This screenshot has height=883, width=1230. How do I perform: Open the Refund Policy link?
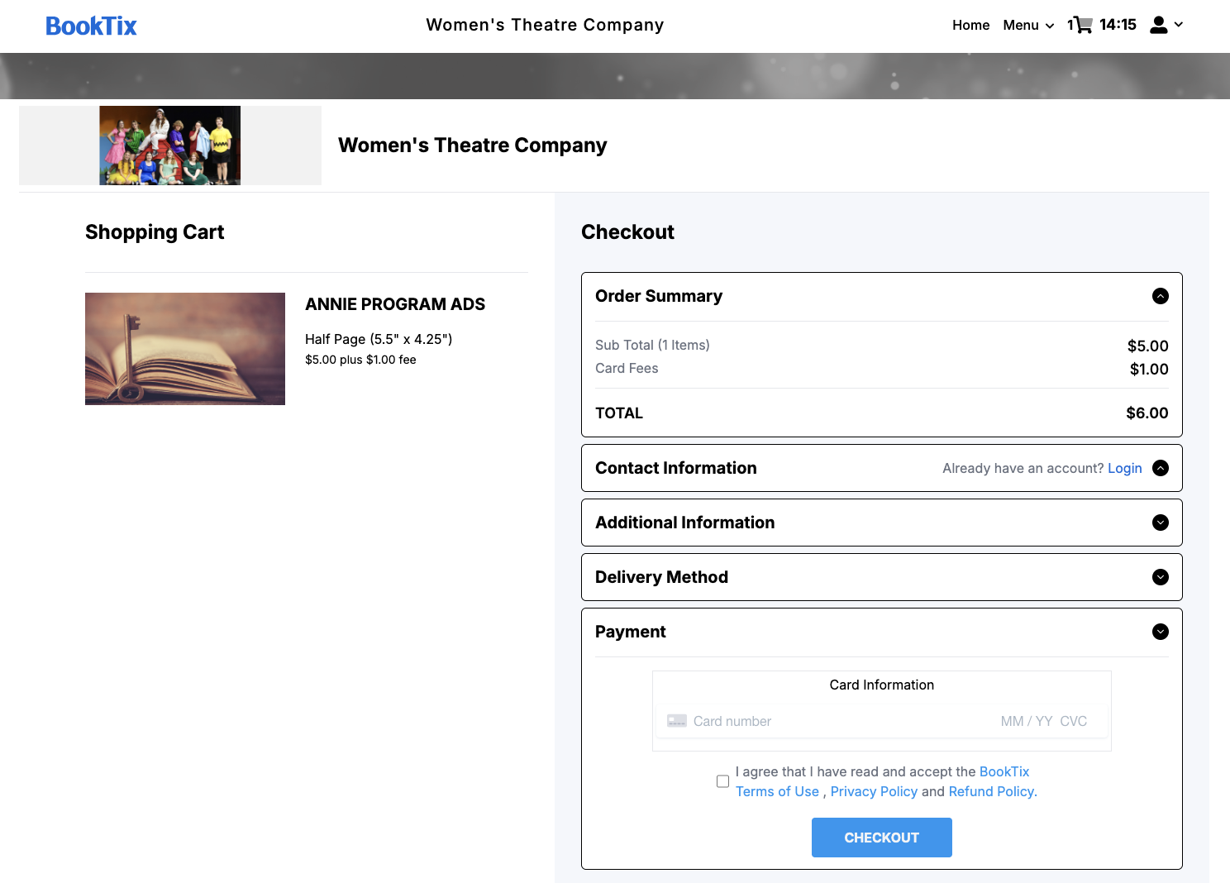click(x=992, y=791)
